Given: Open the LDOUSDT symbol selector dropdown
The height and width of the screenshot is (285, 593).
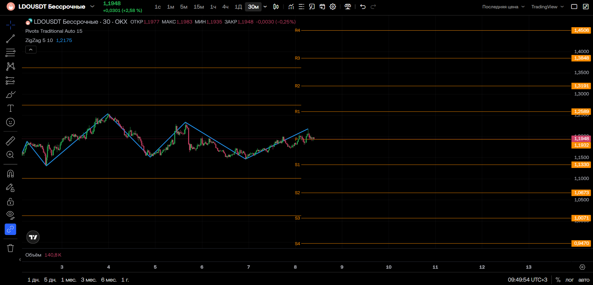Looking at the screenshot, I should [x=92, y=6].
